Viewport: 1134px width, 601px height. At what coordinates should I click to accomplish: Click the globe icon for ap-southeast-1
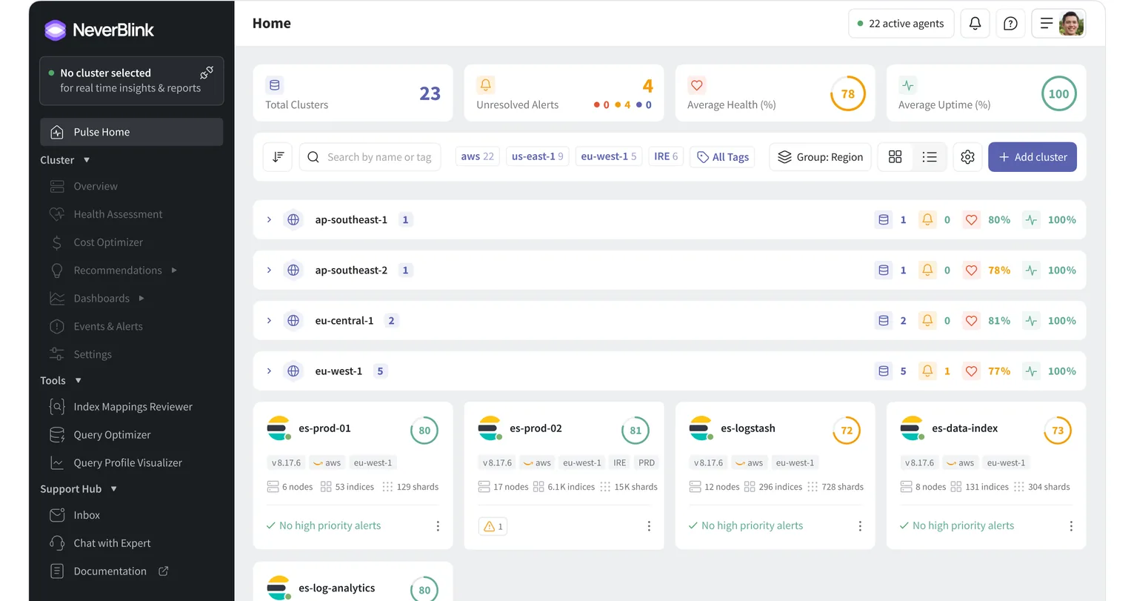pos(293,220)
